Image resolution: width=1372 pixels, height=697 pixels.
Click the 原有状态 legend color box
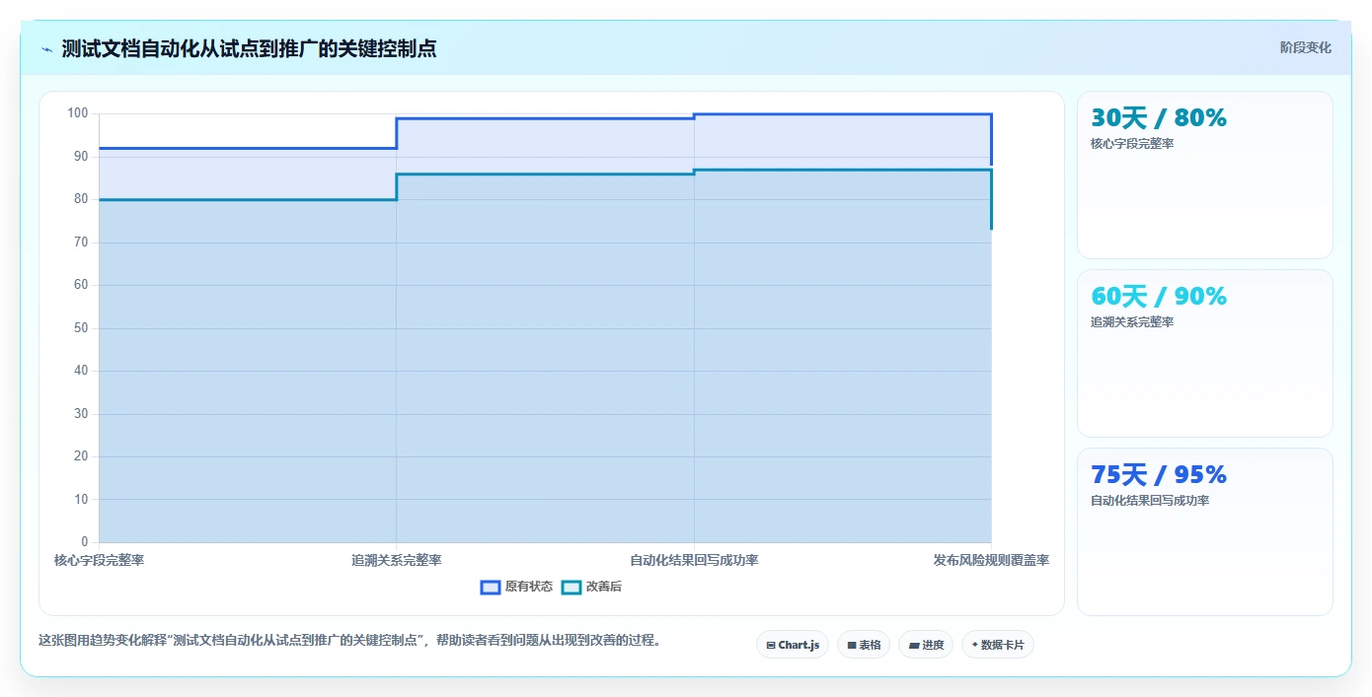(491, 587)
